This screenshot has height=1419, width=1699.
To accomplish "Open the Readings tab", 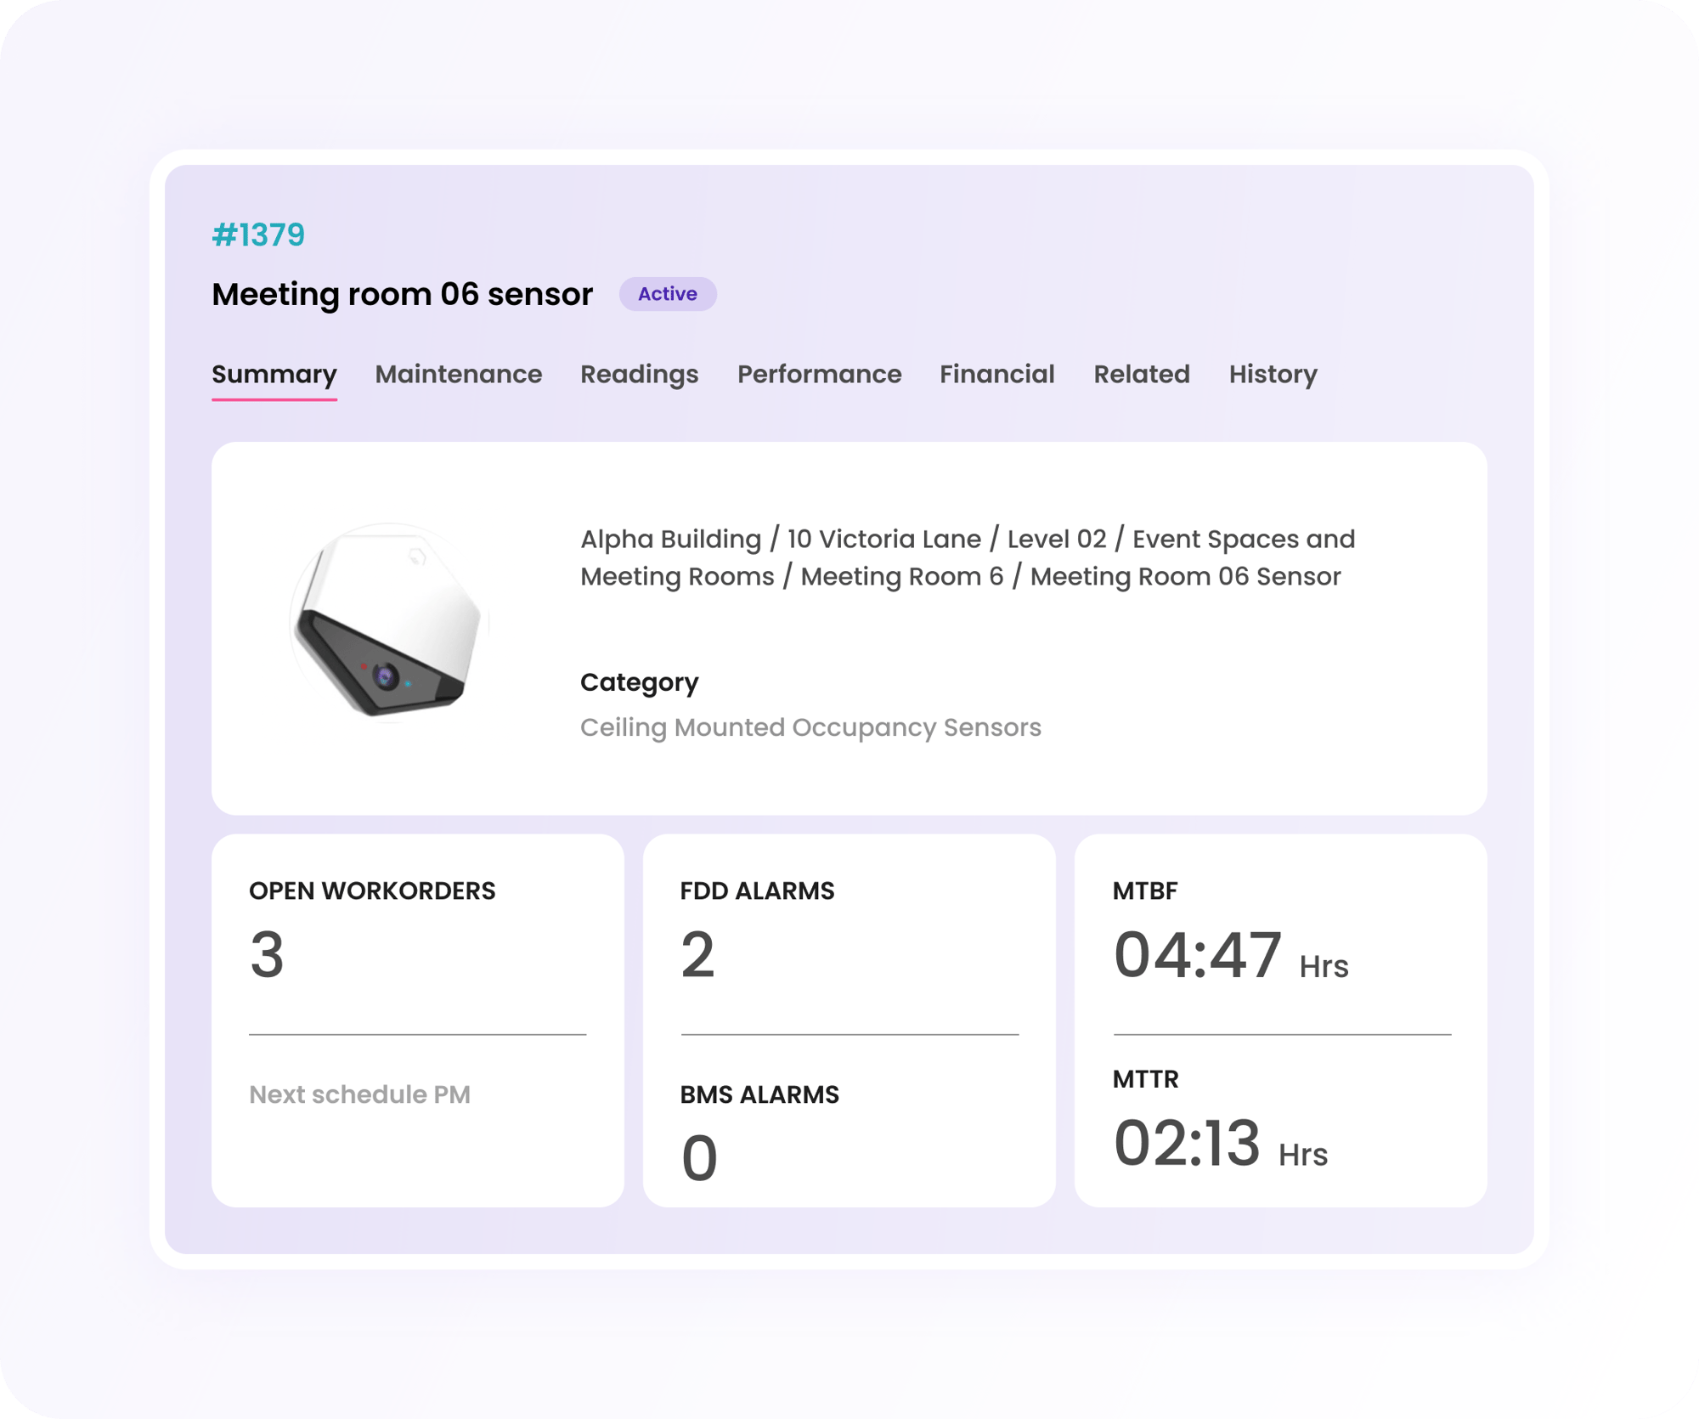I will click(639, 374).
